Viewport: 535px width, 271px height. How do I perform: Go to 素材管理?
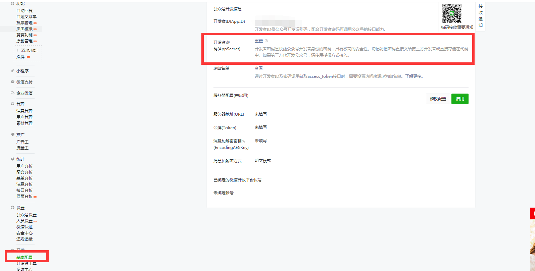tap(25, 123)
